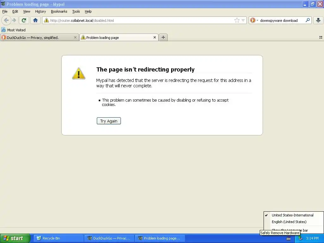
Task: Open the Edit menu
Action: coord(15,11)
